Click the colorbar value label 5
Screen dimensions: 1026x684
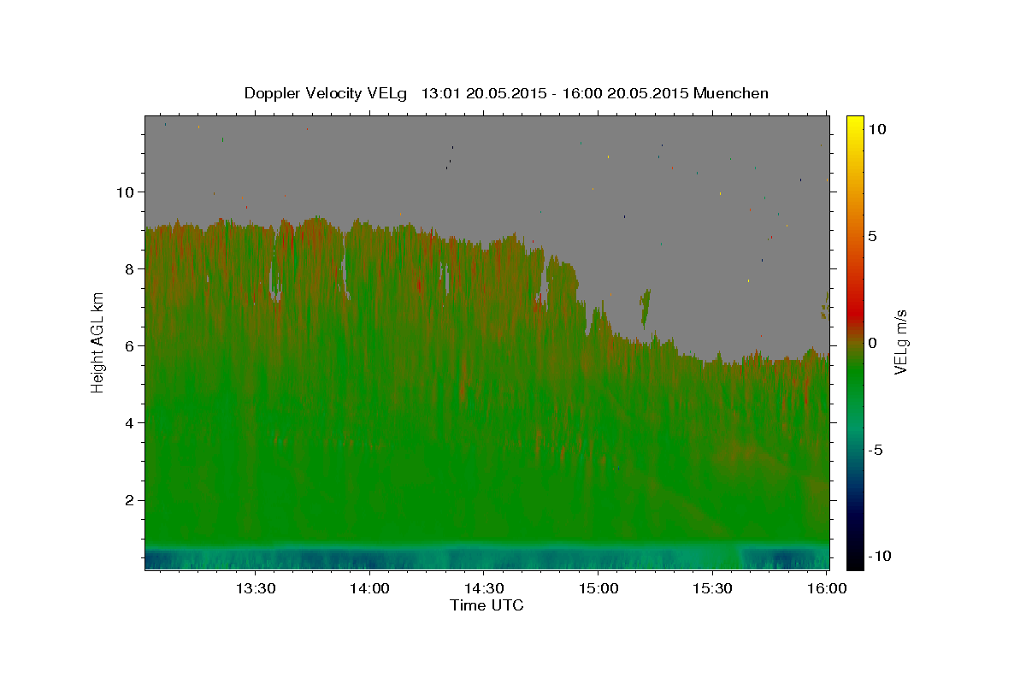pos(872,235)
